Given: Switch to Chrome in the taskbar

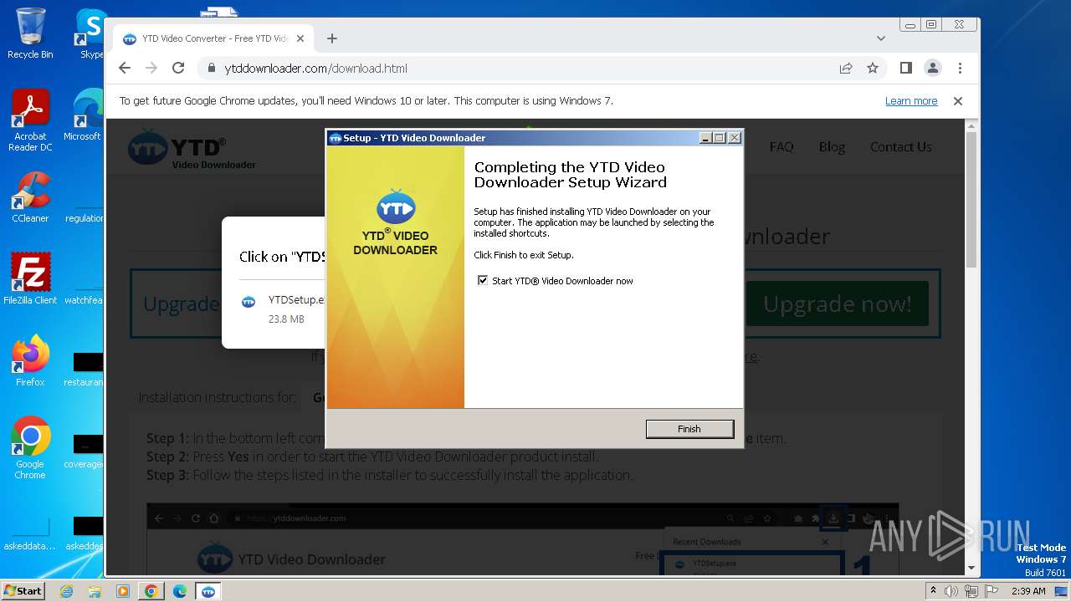Looking at the screenshot, I should (x=151, y=591).
